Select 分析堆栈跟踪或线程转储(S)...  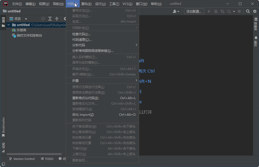pos(102,51)
